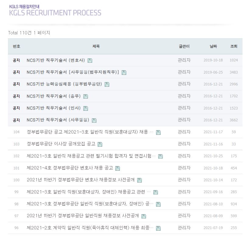Open 2021년 하반기 변호사 채용정보 사전공개

pos(81,180)
